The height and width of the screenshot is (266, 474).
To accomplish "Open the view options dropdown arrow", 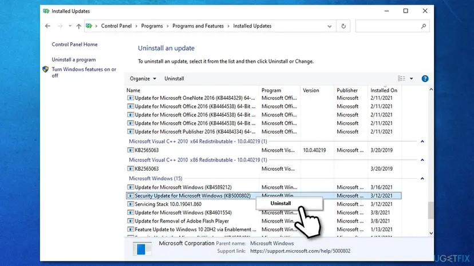I will (412, 79).
